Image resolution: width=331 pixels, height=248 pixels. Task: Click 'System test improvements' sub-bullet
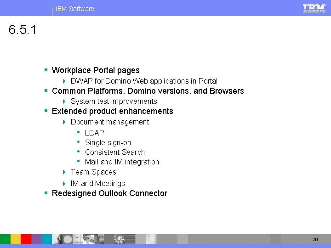pos(114,101)
